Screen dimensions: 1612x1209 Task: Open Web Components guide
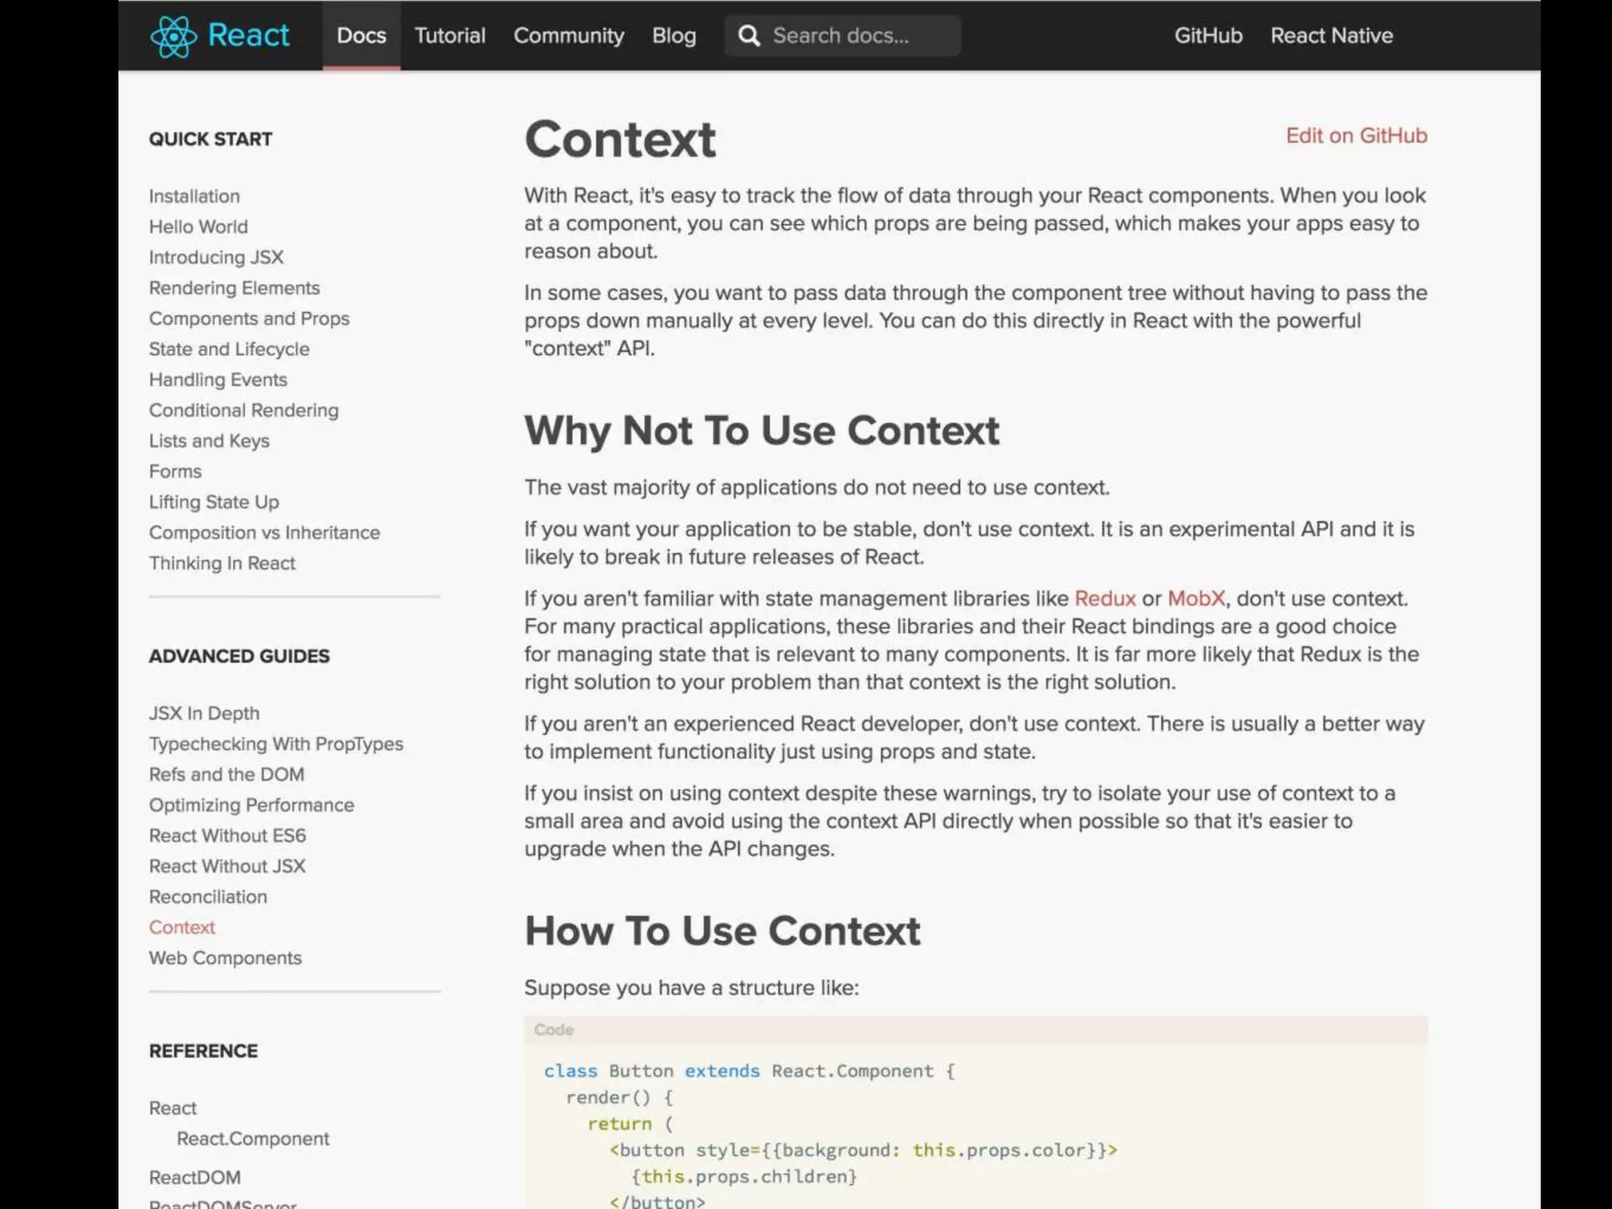point(226,958)
